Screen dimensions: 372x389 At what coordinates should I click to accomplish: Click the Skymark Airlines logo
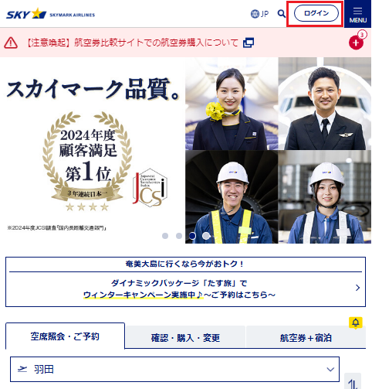[50, 14]
